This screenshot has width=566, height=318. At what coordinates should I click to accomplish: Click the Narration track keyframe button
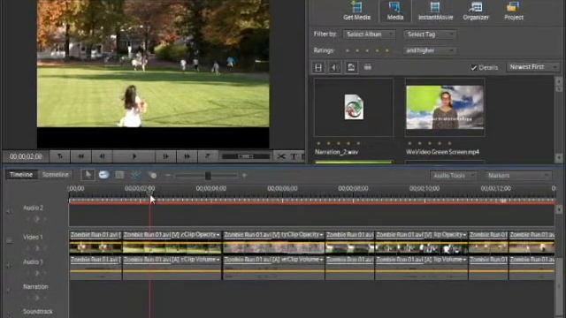[36, 298]
